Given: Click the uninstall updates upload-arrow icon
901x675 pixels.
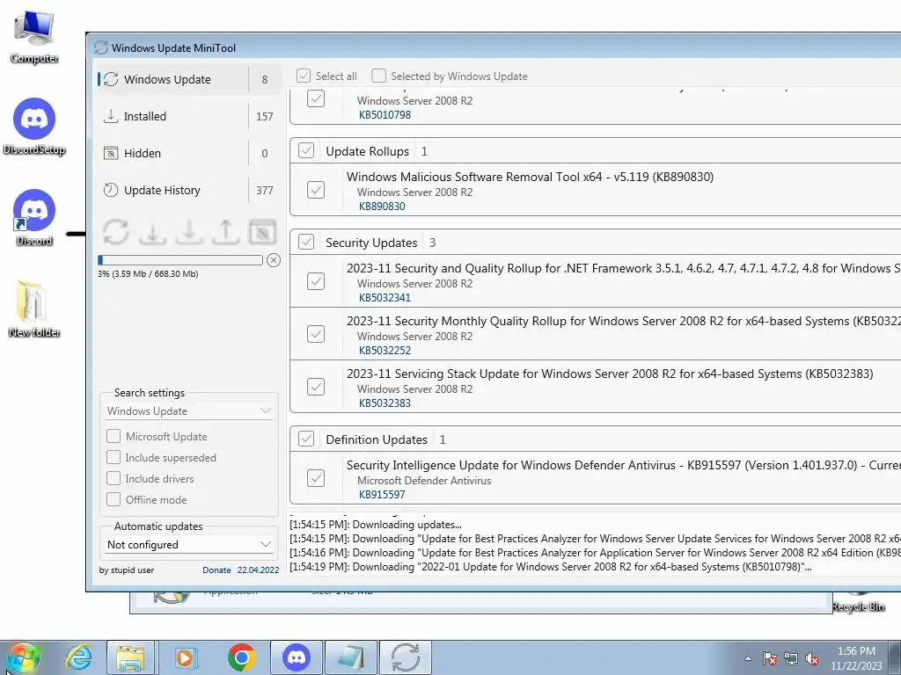Looking at the screenshot, I should click(x=226, y=232).
